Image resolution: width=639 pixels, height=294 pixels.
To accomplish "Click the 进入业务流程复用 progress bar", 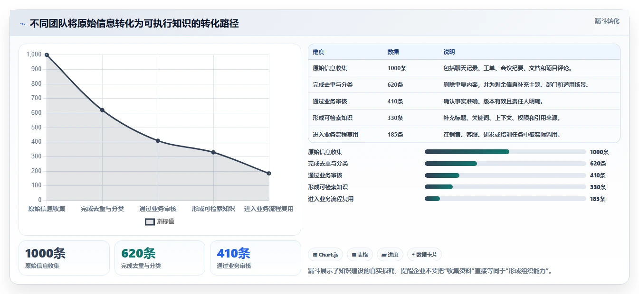I will click(x=505, y=199).
